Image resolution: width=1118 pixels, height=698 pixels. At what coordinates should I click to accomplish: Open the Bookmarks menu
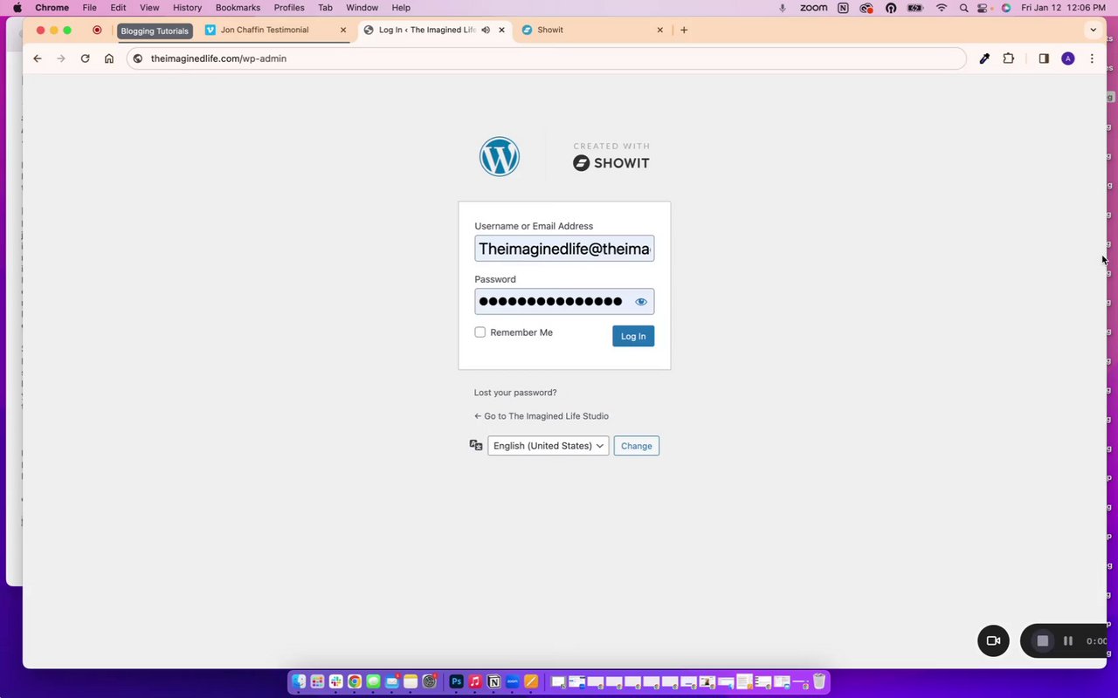238,8
